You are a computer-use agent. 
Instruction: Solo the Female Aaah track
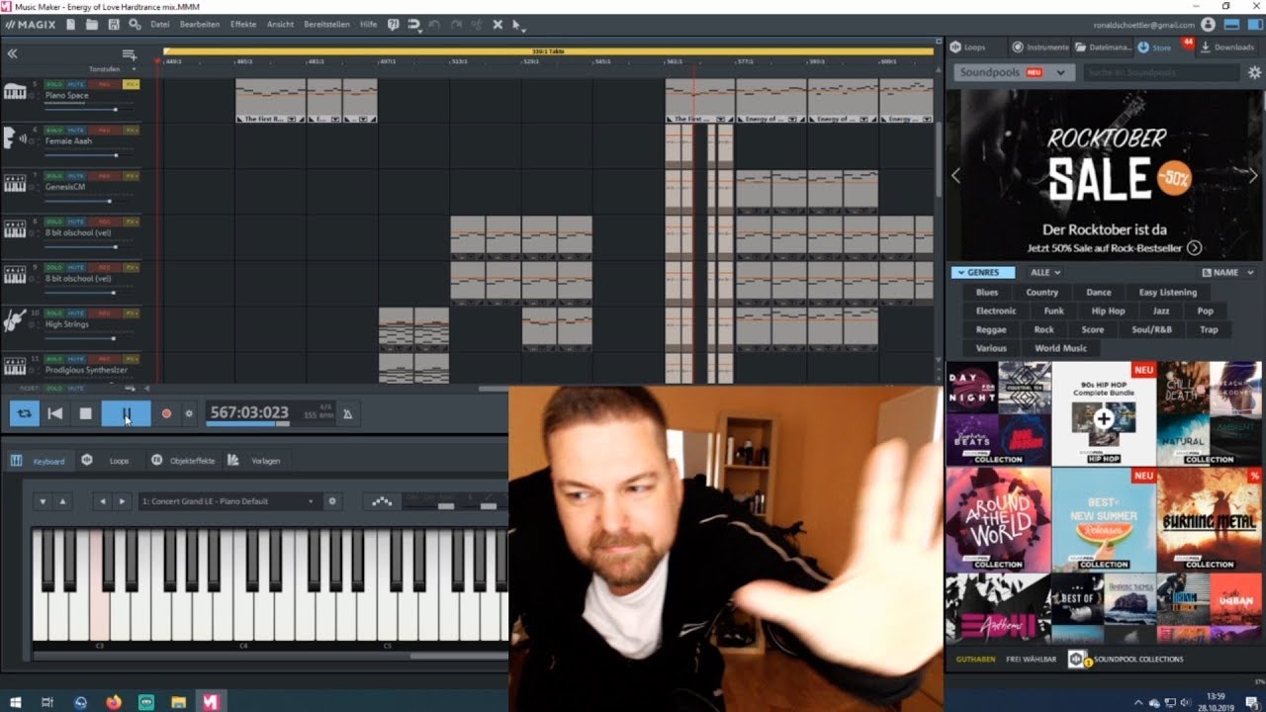coord(53,130)
